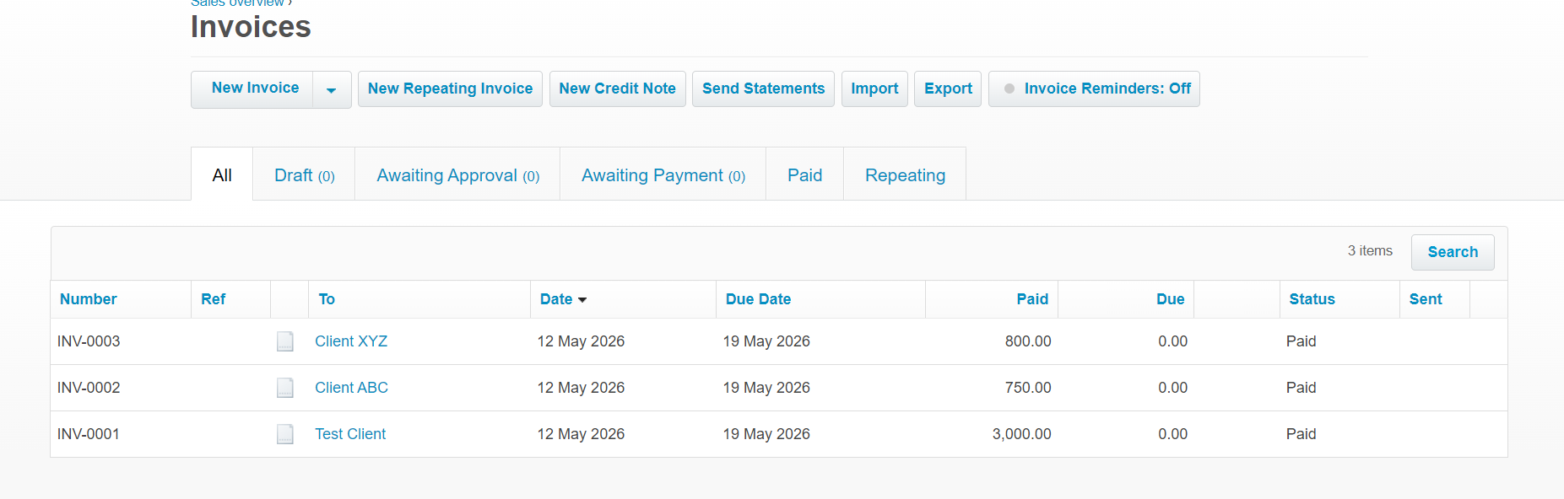Click the 800.00 paid amount
This screenshot has width=1564, height=499.
pyautogui.click(x=1028, y=341)
